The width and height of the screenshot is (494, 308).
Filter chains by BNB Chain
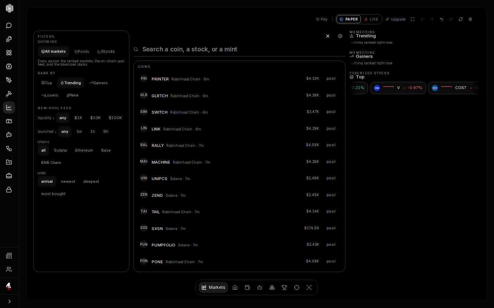51,163
